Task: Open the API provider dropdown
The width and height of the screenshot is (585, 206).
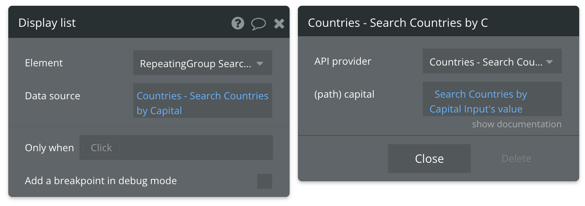Action: 492,61
